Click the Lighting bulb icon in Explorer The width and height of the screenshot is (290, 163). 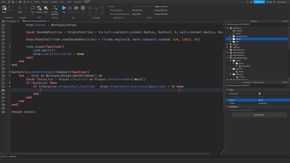[231, 47]
